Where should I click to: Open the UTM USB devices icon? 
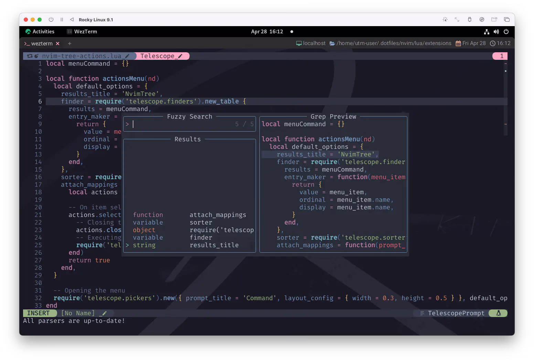click(469, 20)
